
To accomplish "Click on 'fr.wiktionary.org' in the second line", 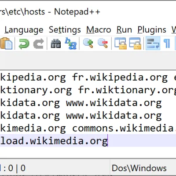I will [x=127, y=90].
